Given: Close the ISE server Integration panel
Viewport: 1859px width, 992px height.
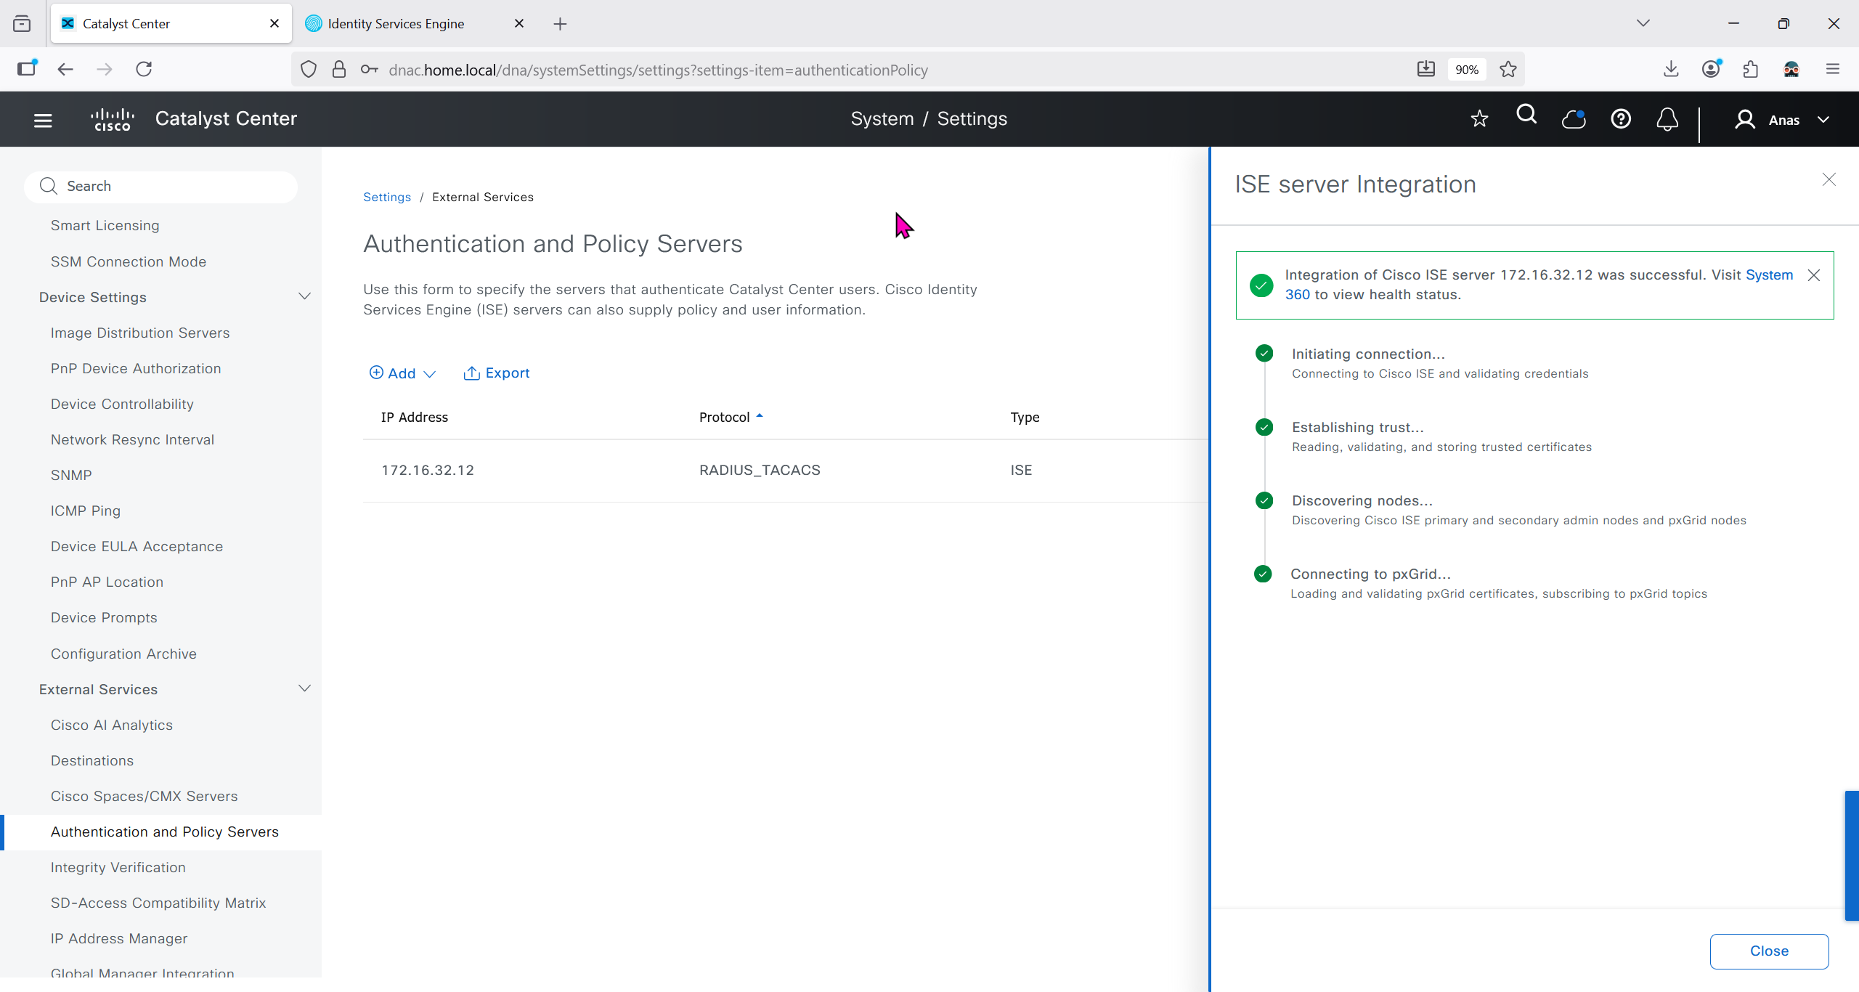Looking at the screenshot, I should [1829, 179].
